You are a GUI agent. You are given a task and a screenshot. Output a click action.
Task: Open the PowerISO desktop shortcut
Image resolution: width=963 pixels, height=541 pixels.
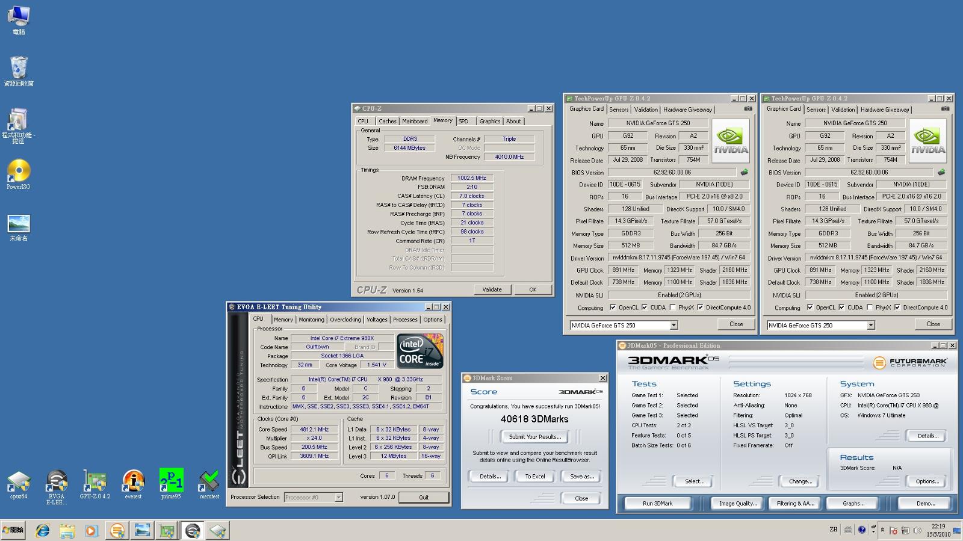pos(19,175)
